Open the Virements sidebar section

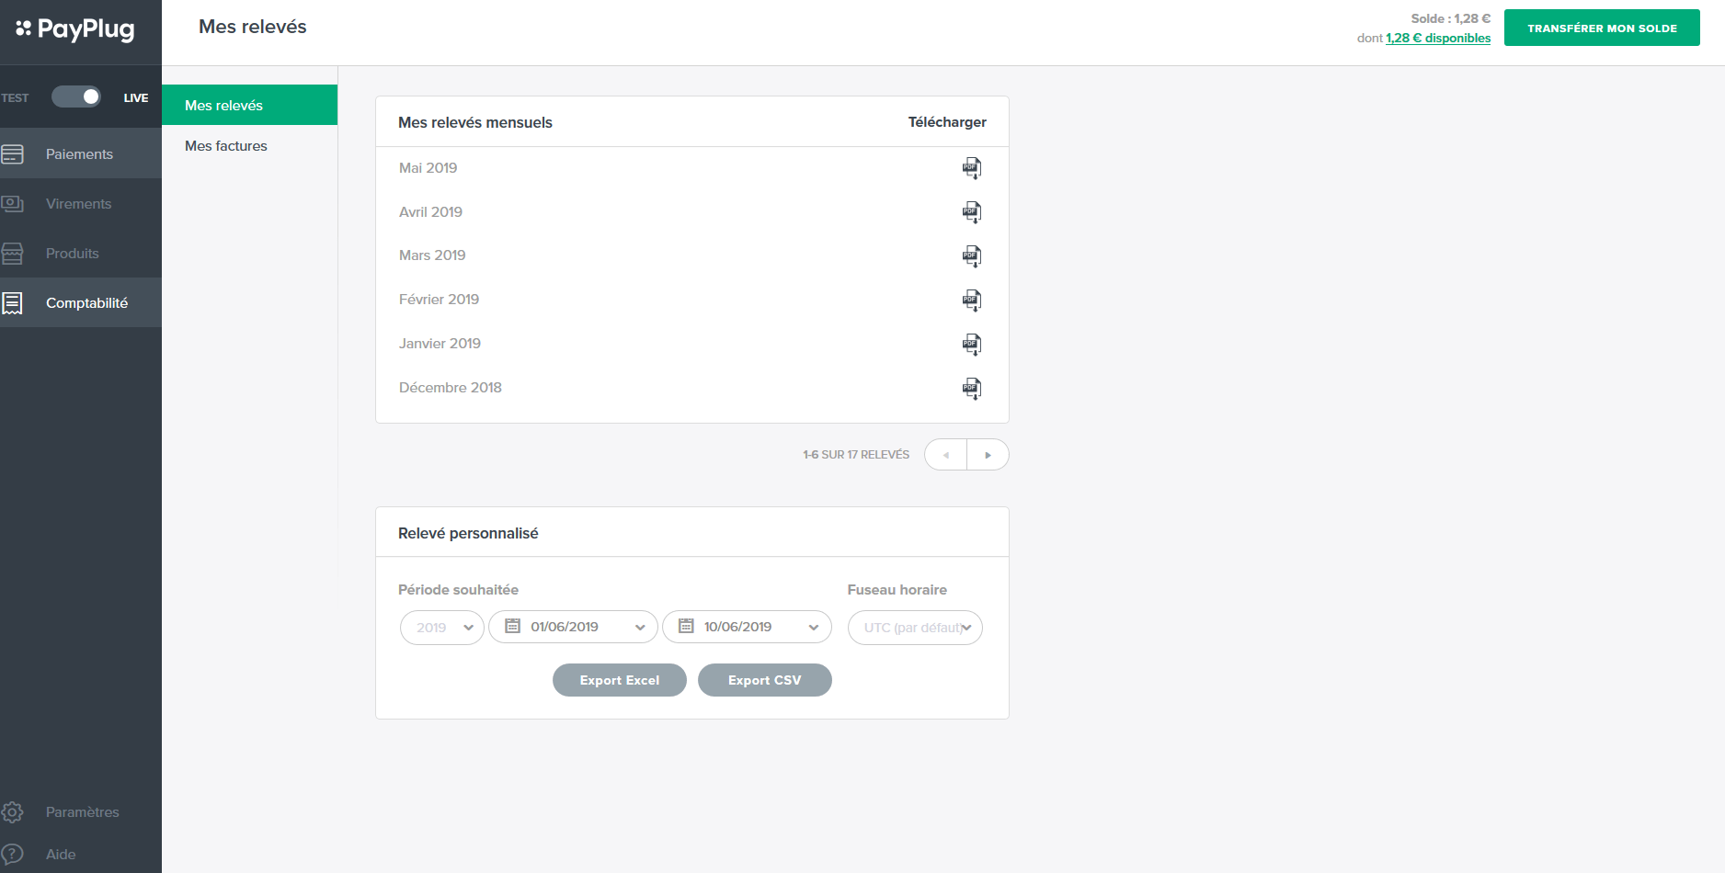click(x=79, y=204)
